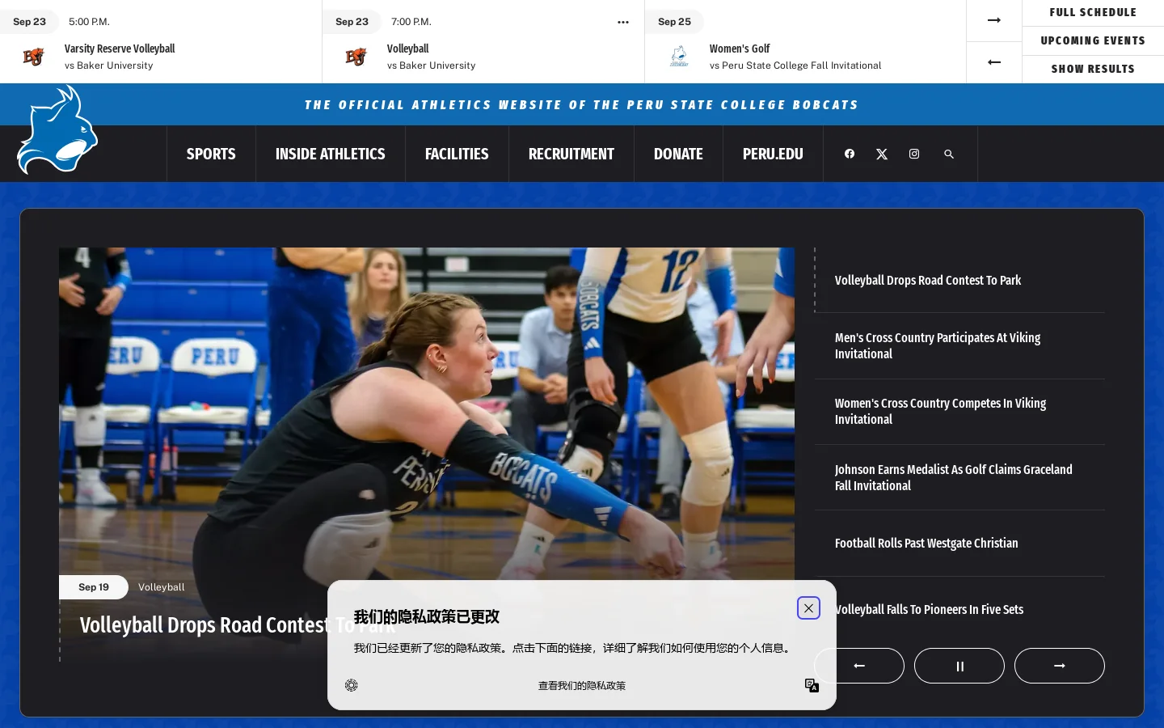Select the Upcoming Events tab
This screenshot has width=1164, height=728.
click(x=1093, y=40)
